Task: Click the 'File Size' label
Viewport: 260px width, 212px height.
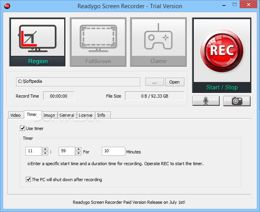Action: [114, 96]
